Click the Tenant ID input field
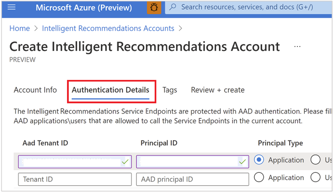The width and height of the screenshot is (333, 193). (x=75, y=179)
